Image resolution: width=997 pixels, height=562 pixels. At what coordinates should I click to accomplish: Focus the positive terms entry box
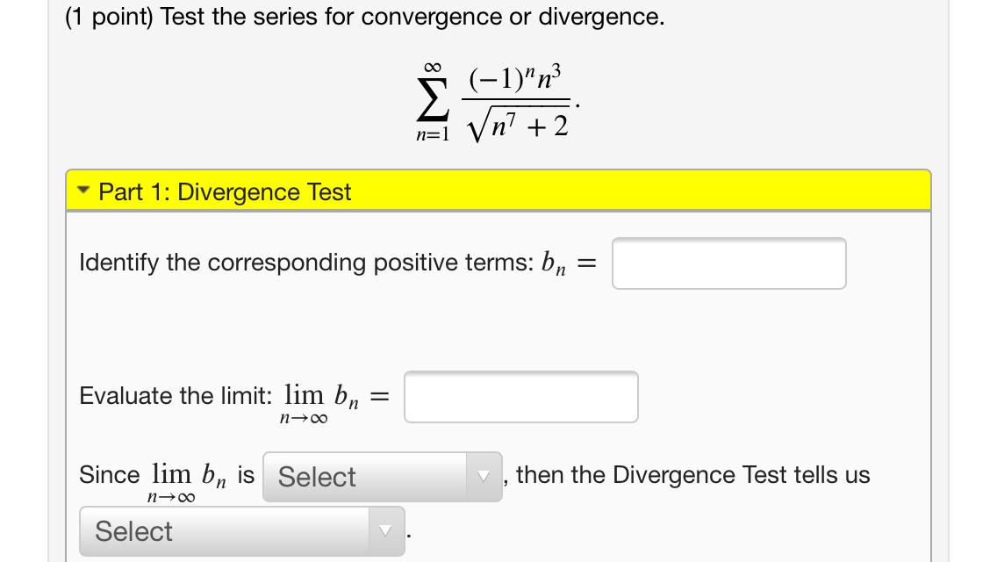click(728, 262)
